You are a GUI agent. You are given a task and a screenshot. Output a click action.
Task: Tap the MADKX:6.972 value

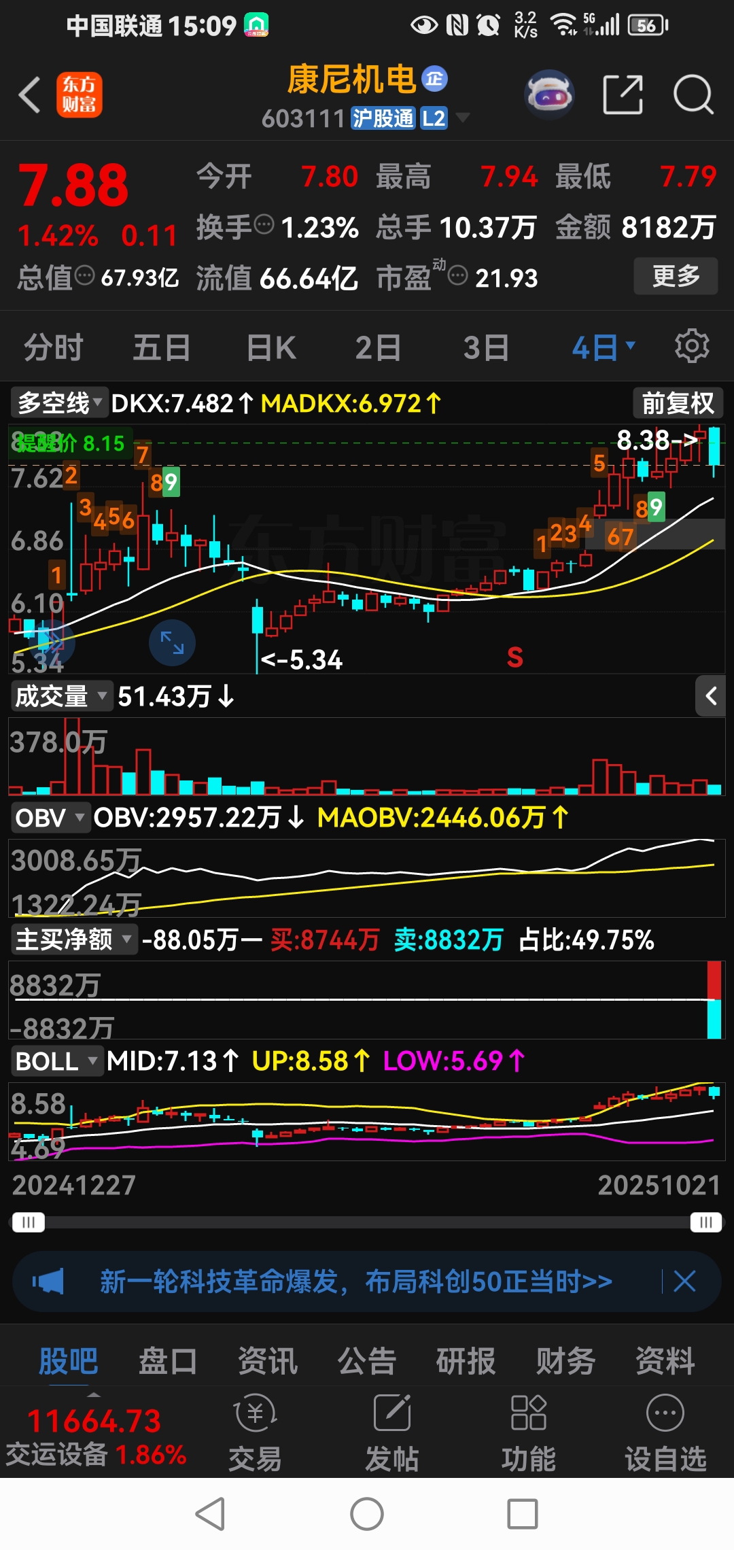click(351, 403)
